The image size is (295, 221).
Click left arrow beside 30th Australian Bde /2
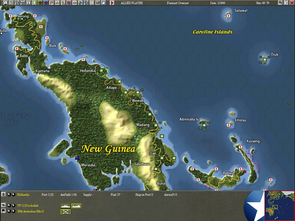9,211
